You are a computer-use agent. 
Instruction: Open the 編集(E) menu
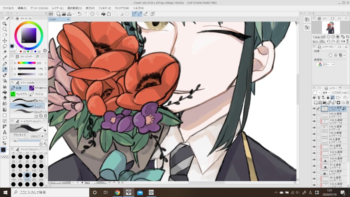22,8
